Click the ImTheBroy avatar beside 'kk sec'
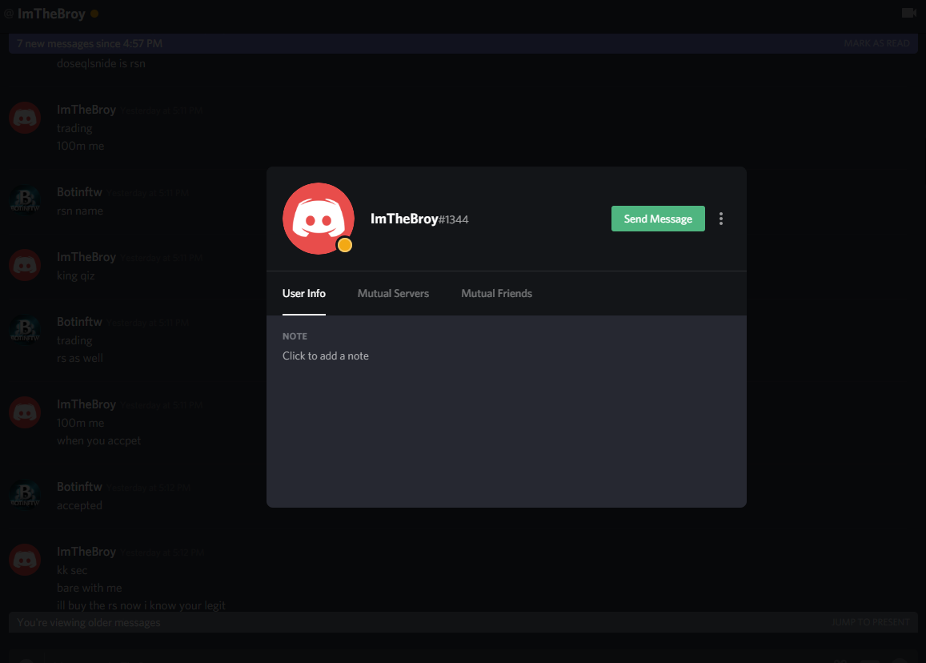Screen dimensions: 926x663 pos(25,560)
